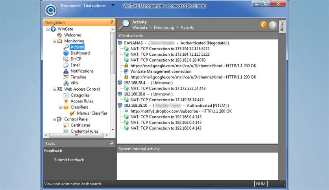The image size is (329, 190).
Task: Collapse the Classifiers node
Action: (61, 107)
